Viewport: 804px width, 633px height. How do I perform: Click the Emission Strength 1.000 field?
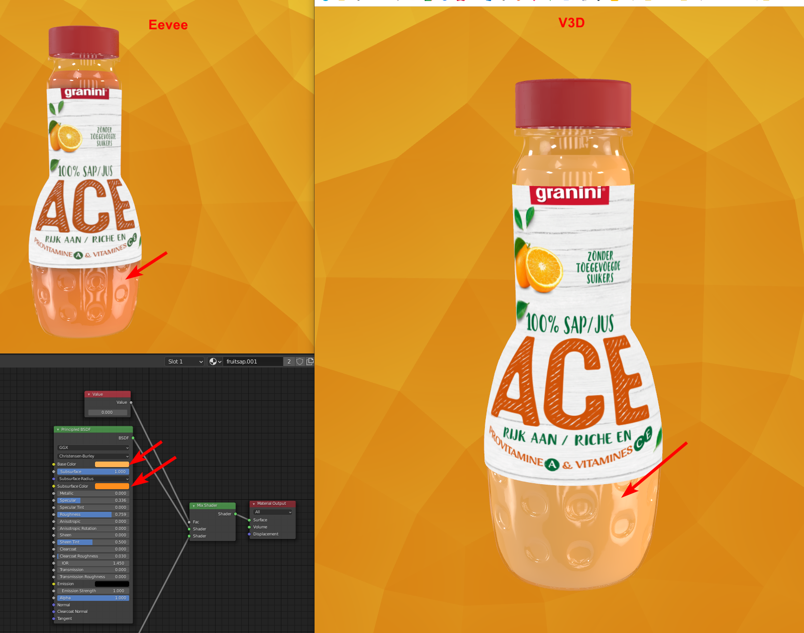click(x=93, y=591)
